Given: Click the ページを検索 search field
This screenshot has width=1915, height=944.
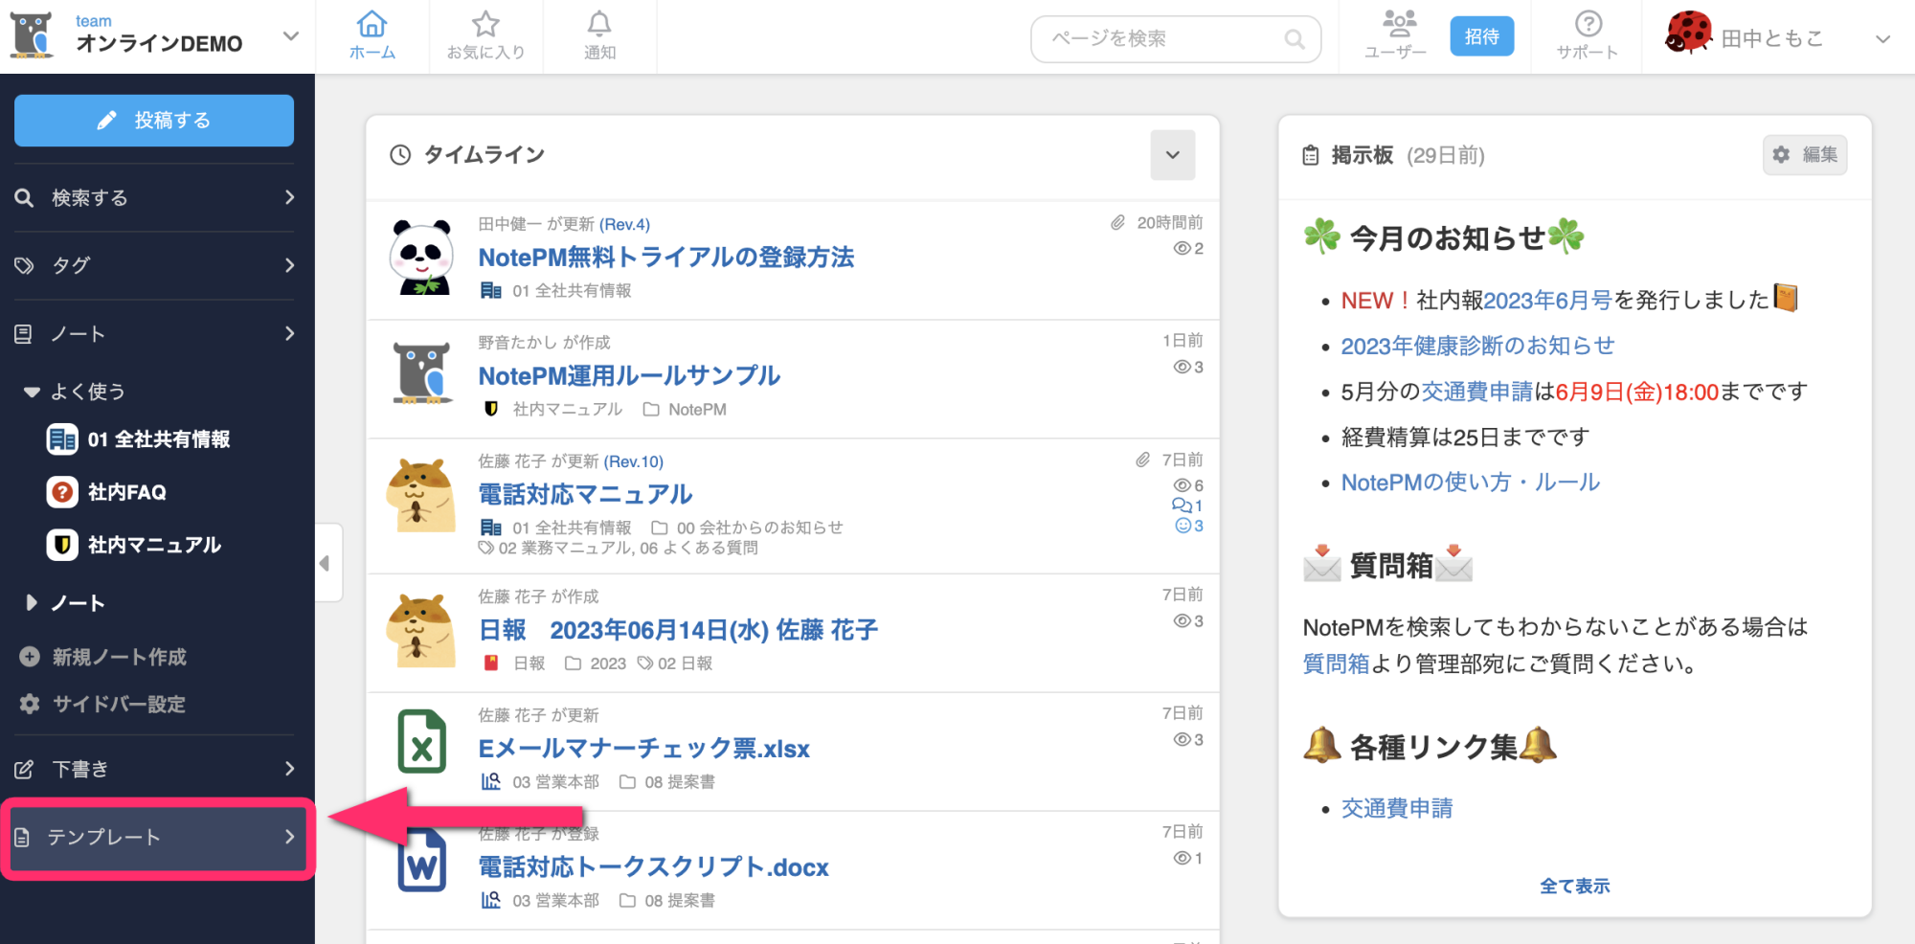Looking at the screenshot, I should [x=1163, y=39].
